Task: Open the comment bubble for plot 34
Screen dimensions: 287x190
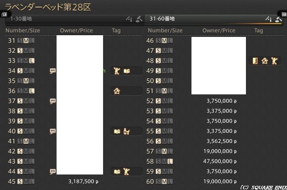Action: [x=53, y=71]
